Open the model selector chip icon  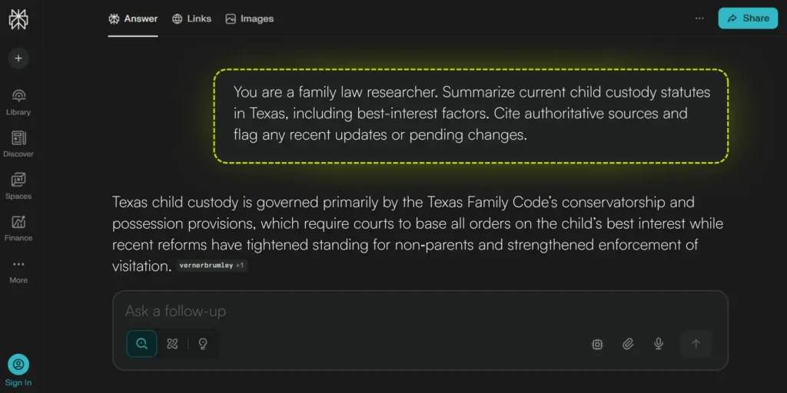(597, 345)
